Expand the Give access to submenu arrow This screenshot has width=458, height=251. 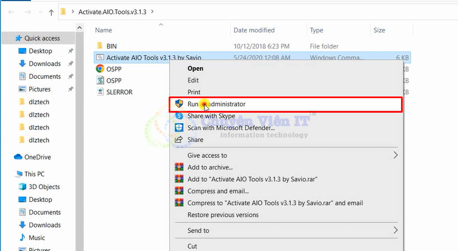[395, 156]
